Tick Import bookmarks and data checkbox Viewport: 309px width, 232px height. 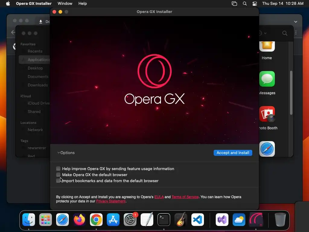[58, 181]
